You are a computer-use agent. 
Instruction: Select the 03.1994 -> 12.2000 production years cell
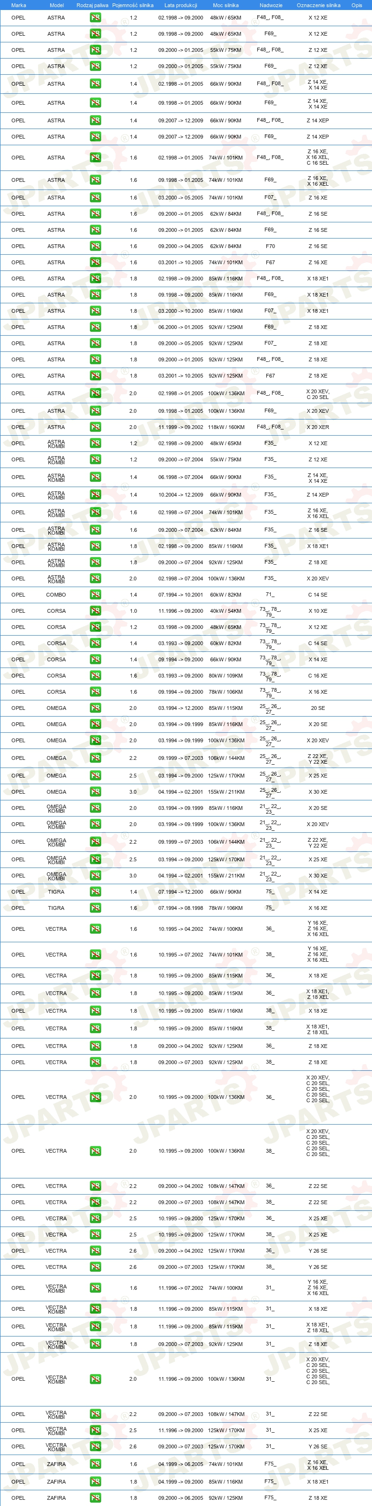point(180,708)
